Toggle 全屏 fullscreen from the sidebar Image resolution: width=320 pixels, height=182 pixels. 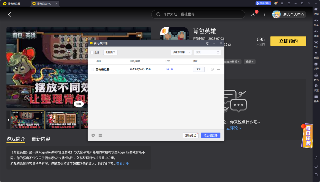point(316,44)
